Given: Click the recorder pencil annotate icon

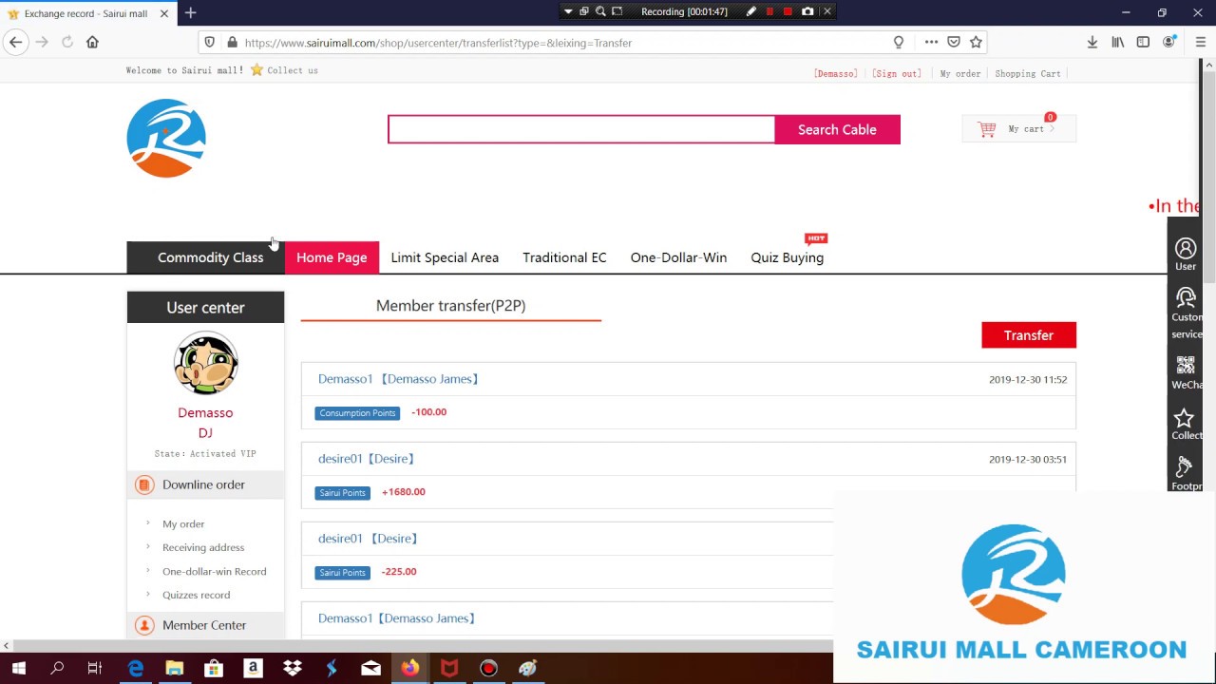Looking at the screenshot, I should pyautogui.click(x=750, y=11).
